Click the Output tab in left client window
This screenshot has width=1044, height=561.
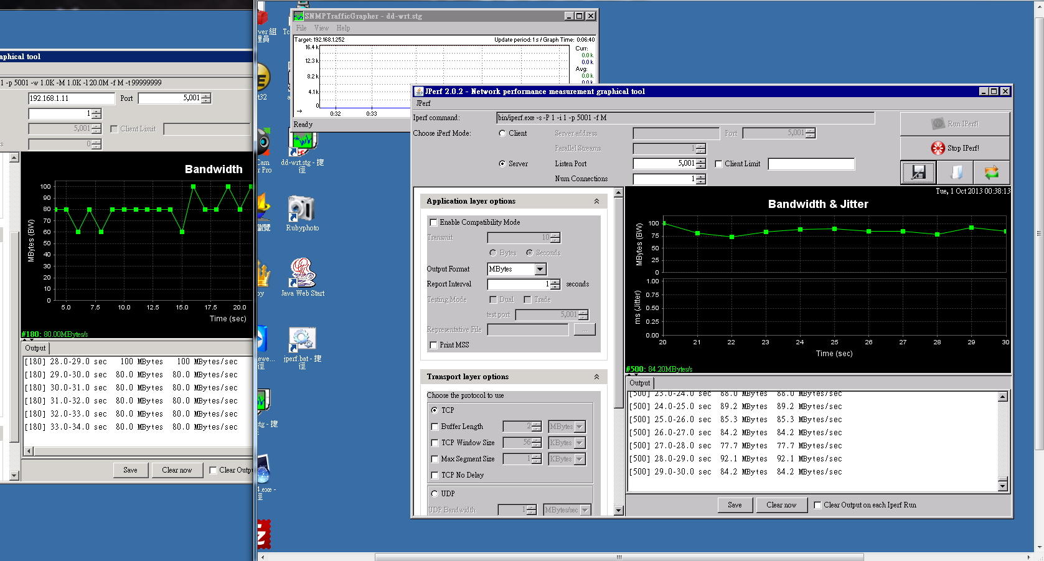click(x=35, y=348)
